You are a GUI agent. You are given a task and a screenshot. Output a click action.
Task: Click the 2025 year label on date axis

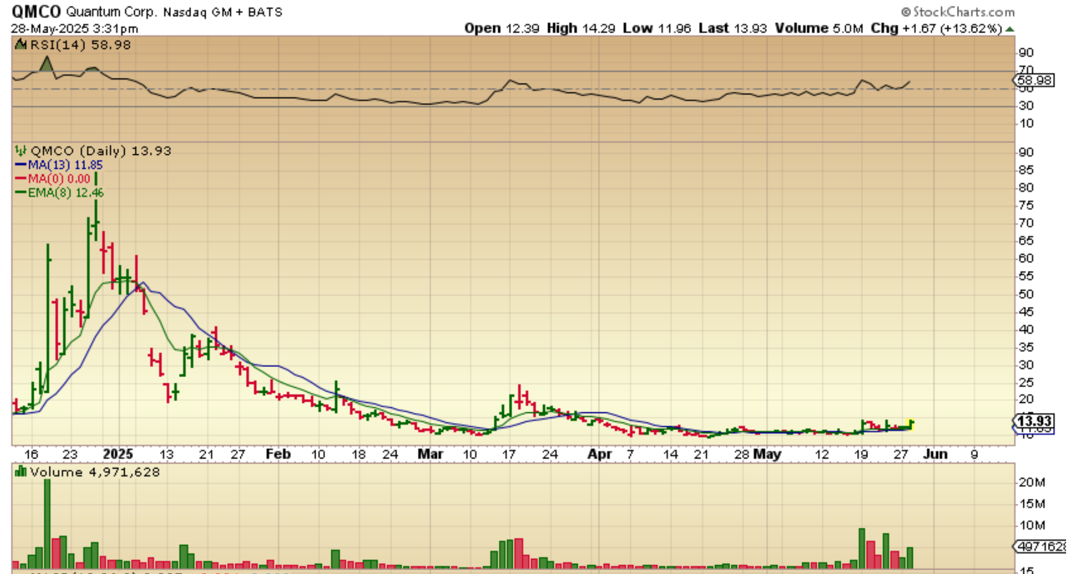coord(118,454)
